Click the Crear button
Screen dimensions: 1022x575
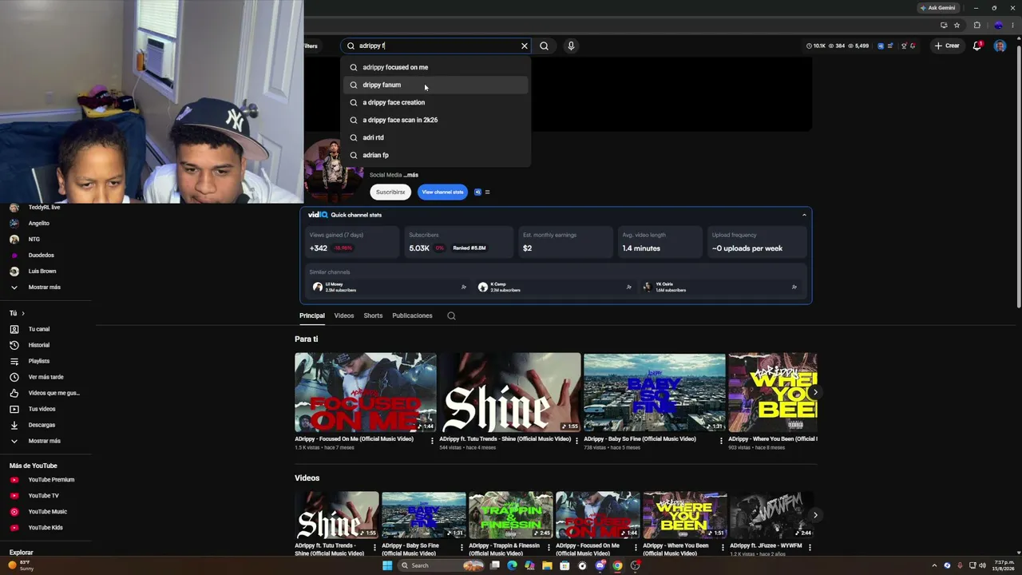947,46
